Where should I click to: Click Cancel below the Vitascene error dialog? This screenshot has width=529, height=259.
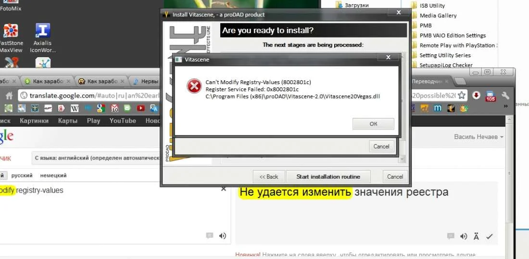(381, 147)
